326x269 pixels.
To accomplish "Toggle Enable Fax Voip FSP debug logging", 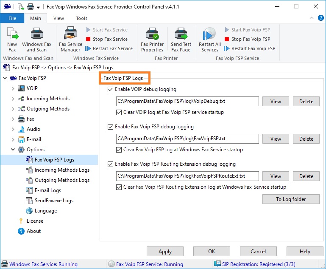I will [110, 127].
